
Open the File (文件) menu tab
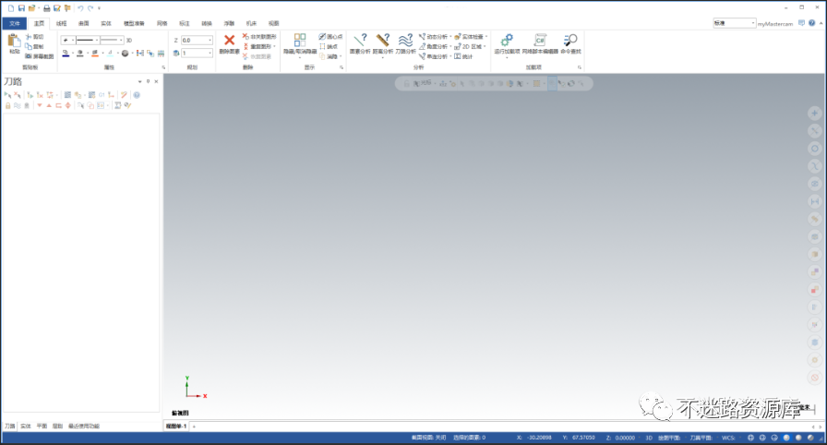pyautogui.click(x=14, y=23)
